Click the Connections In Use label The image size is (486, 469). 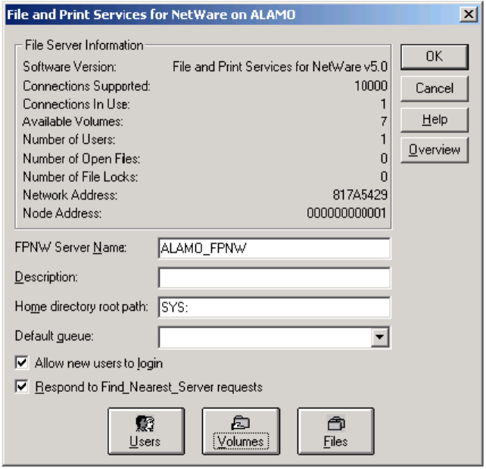pos(76,104)
